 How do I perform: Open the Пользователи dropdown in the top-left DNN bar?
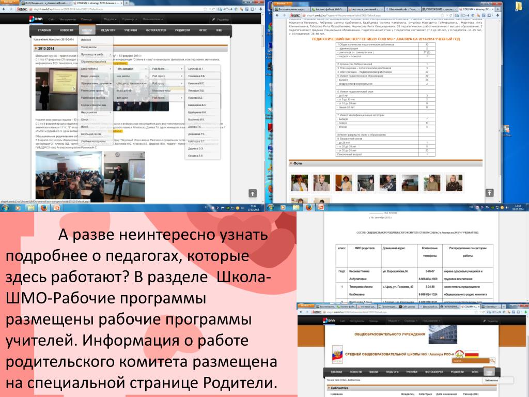tap(152, 19)
